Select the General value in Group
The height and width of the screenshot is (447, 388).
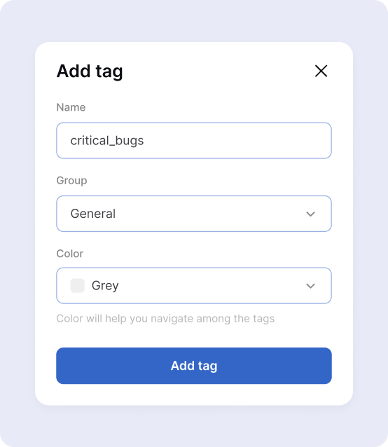pos(93,214)
